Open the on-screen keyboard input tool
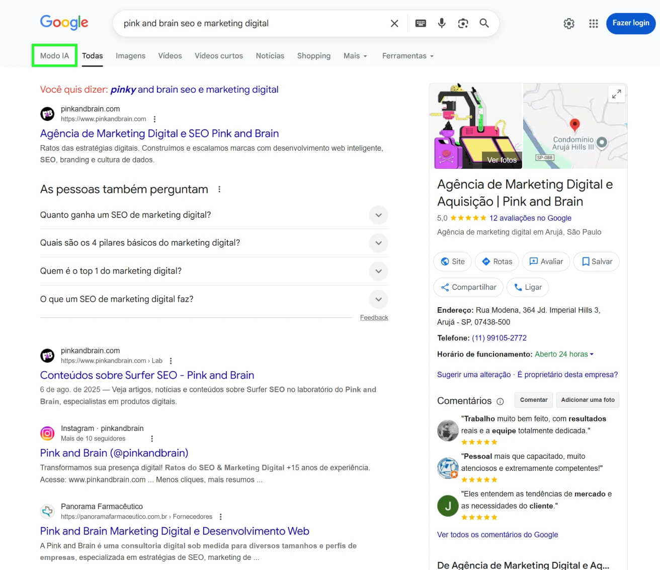Viewport: 660px width, 570px height. coord(421,23)
